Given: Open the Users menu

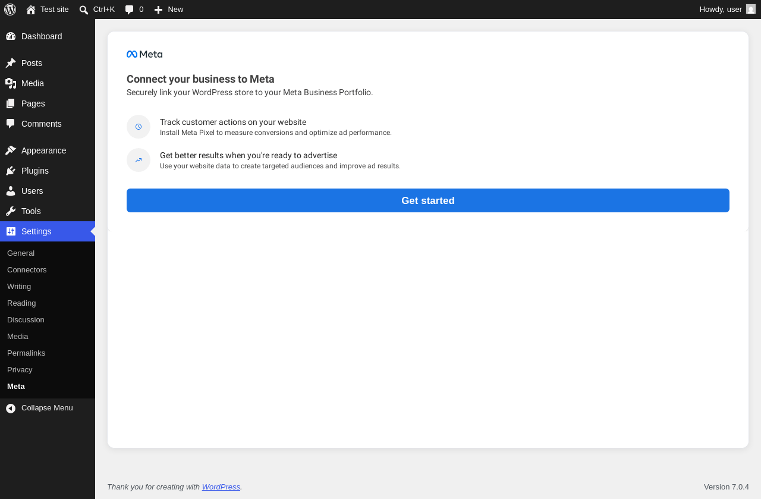Looking at the screenshot, I should [48, 191].
